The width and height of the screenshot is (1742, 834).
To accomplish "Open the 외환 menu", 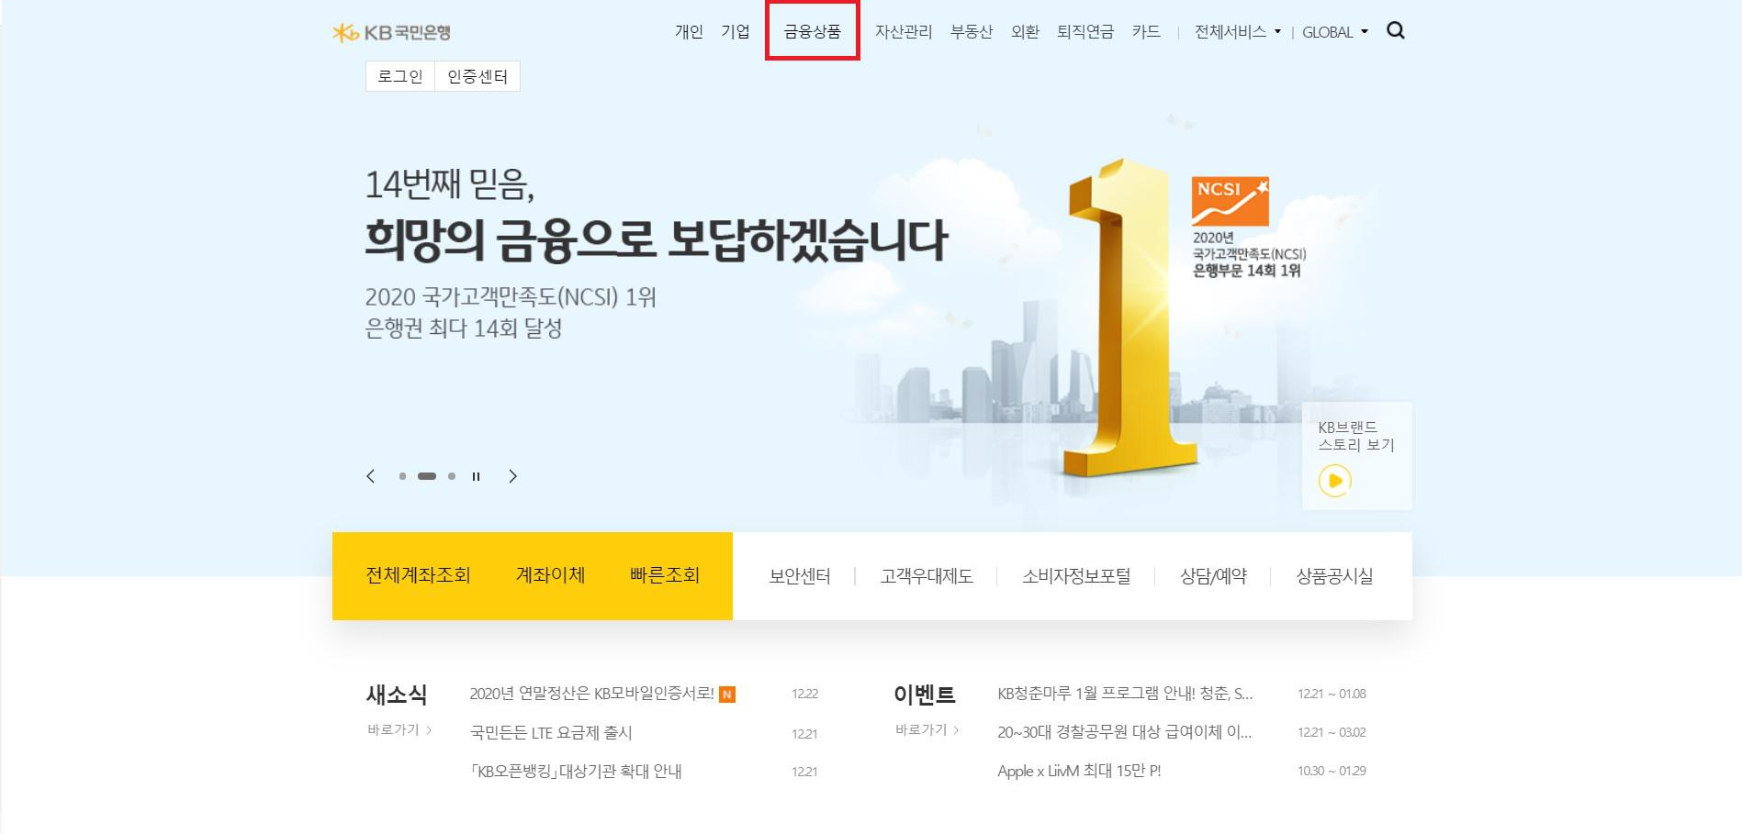I will (1025, 32).
